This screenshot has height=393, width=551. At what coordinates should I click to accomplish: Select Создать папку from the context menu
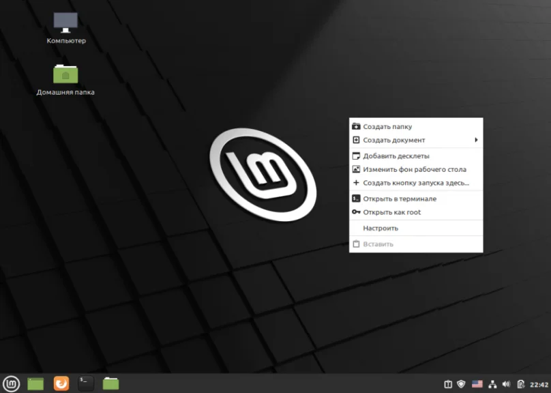click(x=387, y=126)
